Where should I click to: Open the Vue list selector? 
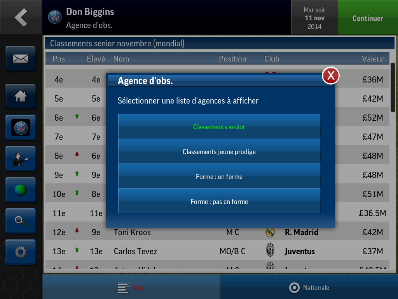click(131, 288)
